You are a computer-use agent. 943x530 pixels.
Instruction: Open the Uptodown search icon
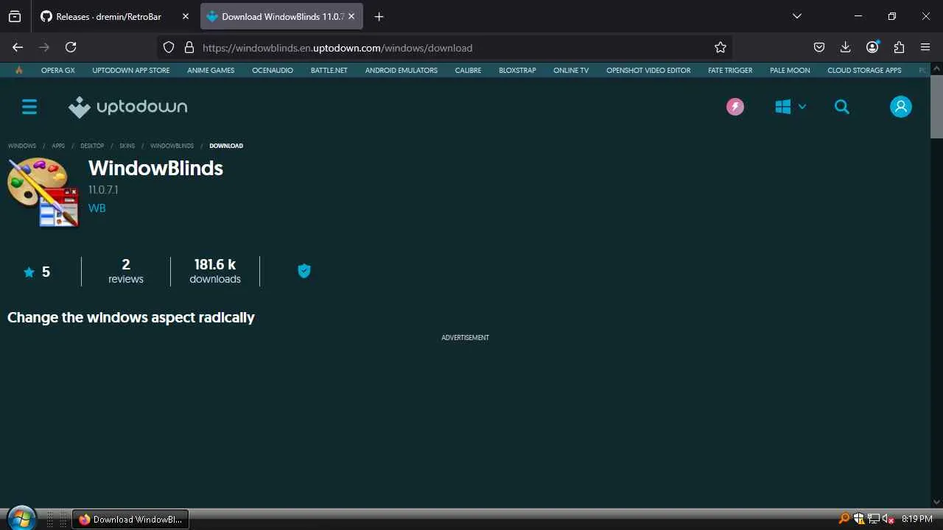(842, 107)
